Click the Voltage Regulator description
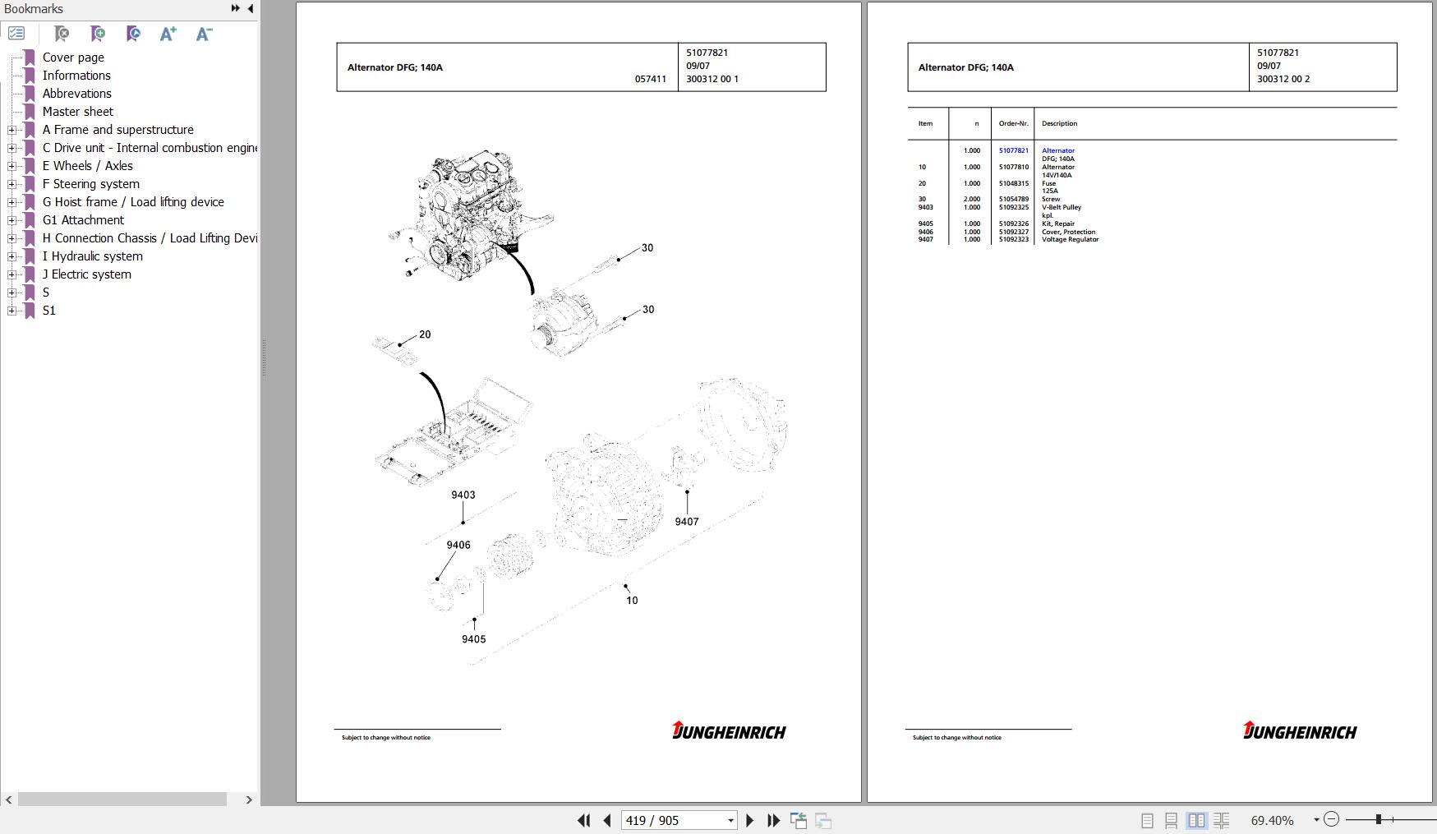 pyautogui.click(x=1070, y=239)
